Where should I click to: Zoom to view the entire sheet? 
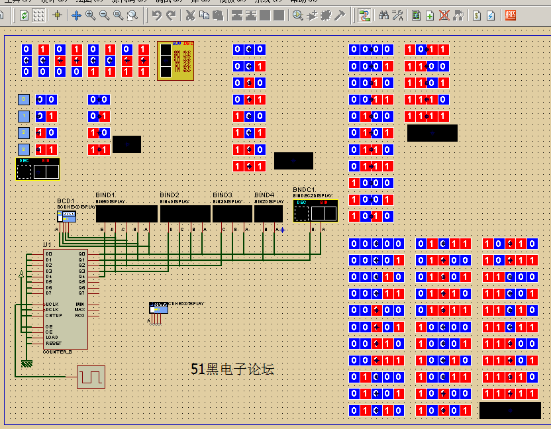(x=119, y=15)
